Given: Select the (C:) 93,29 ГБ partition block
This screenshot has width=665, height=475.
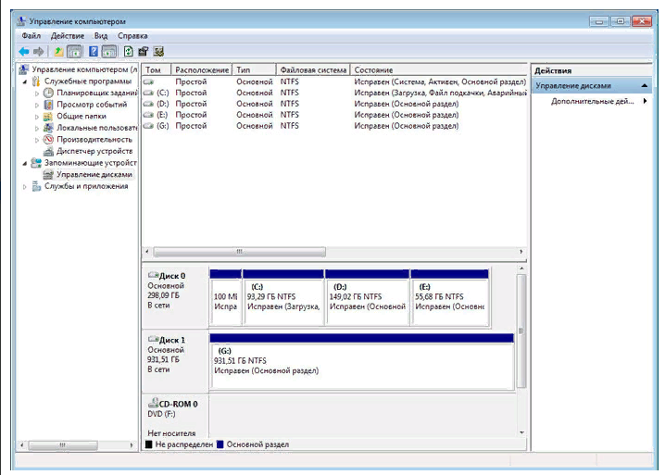Looking at the screenshot, I should [283, 297].
